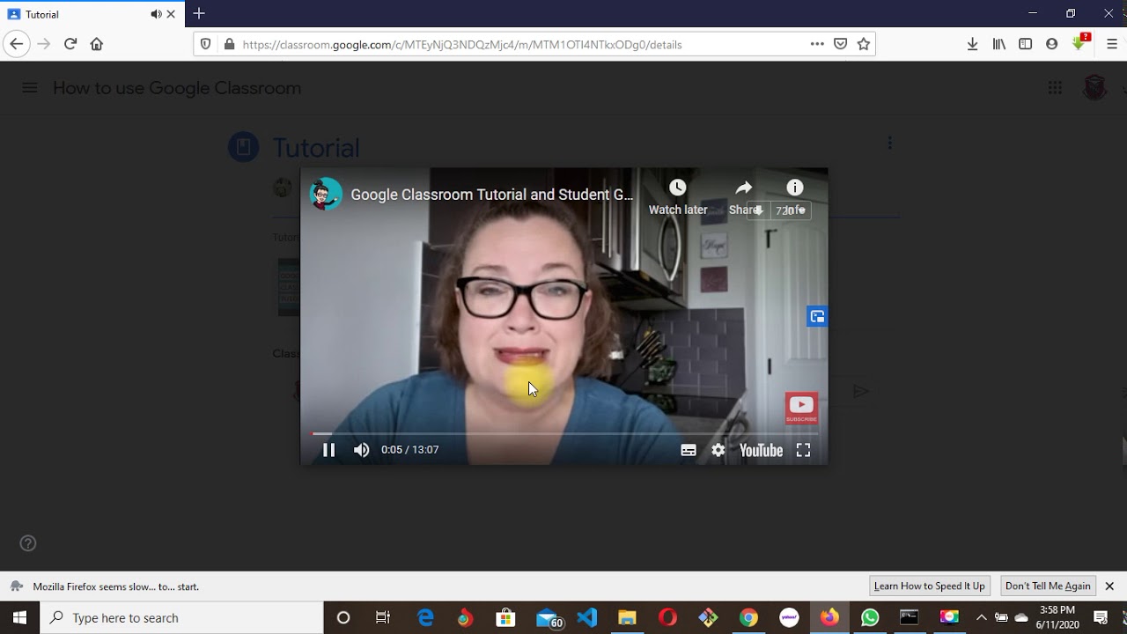Click Don't Tell Me Again button
Viewport: 1127px width, 634px height.
pyautogui.click(x=1048, y=586)
